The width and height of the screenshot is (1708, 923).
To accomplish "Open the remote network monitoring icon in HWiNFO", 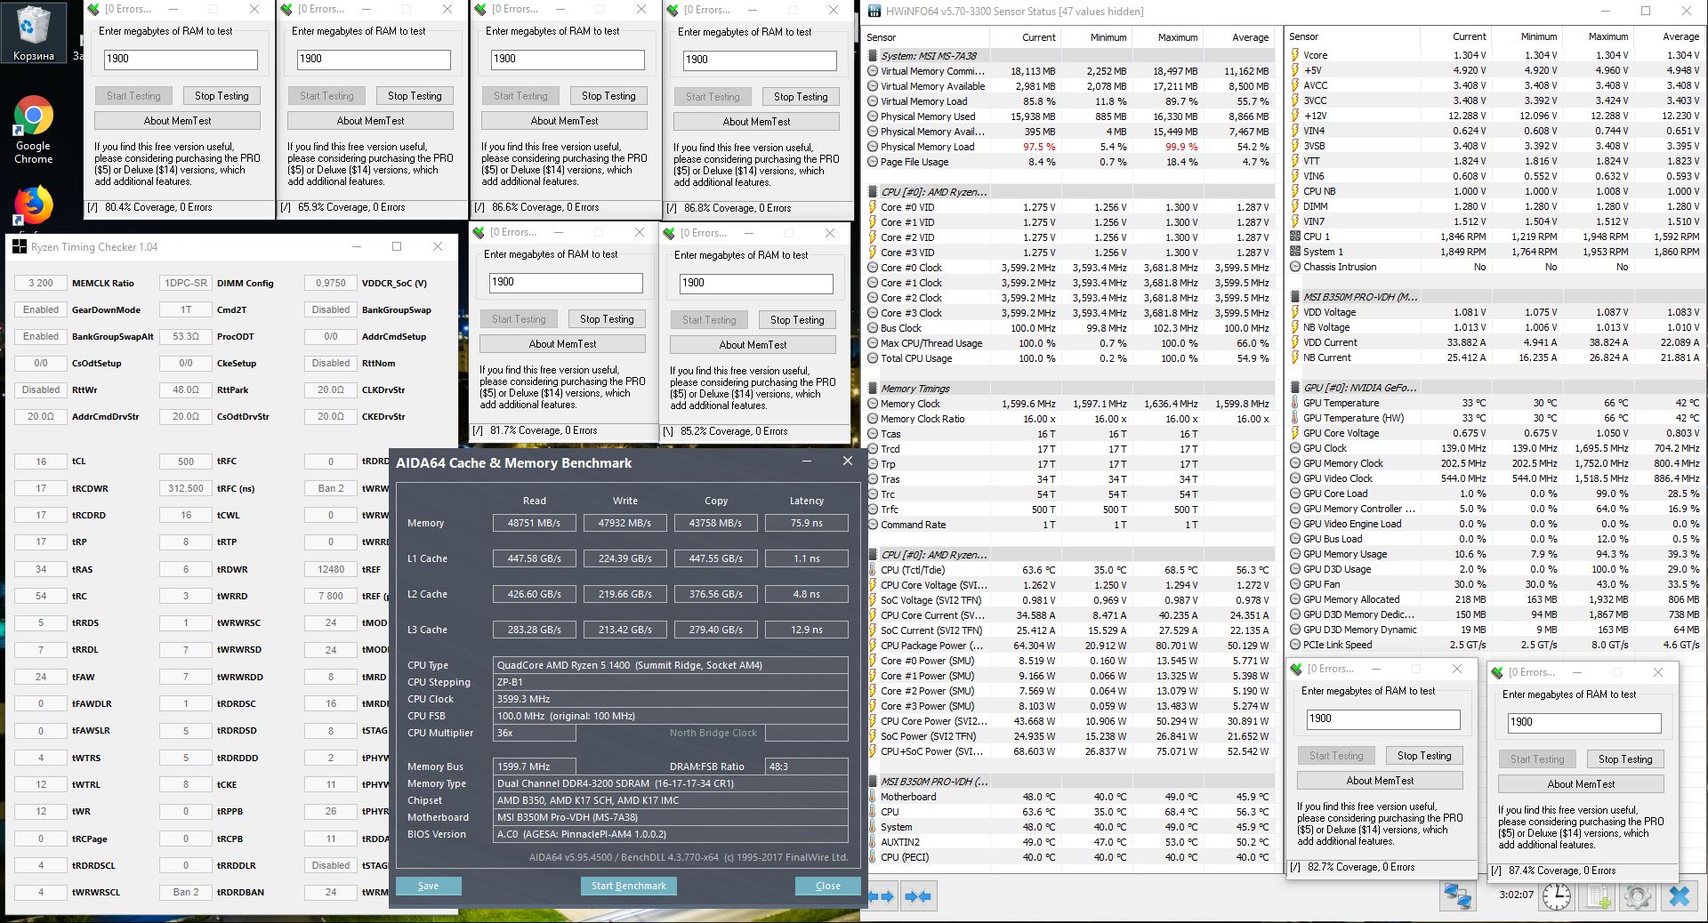I will (1457, 896).
